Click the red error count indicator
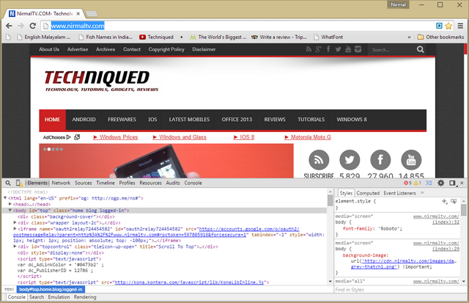The image size is (469, 303). pyautogui.click(x=407, y=183)
